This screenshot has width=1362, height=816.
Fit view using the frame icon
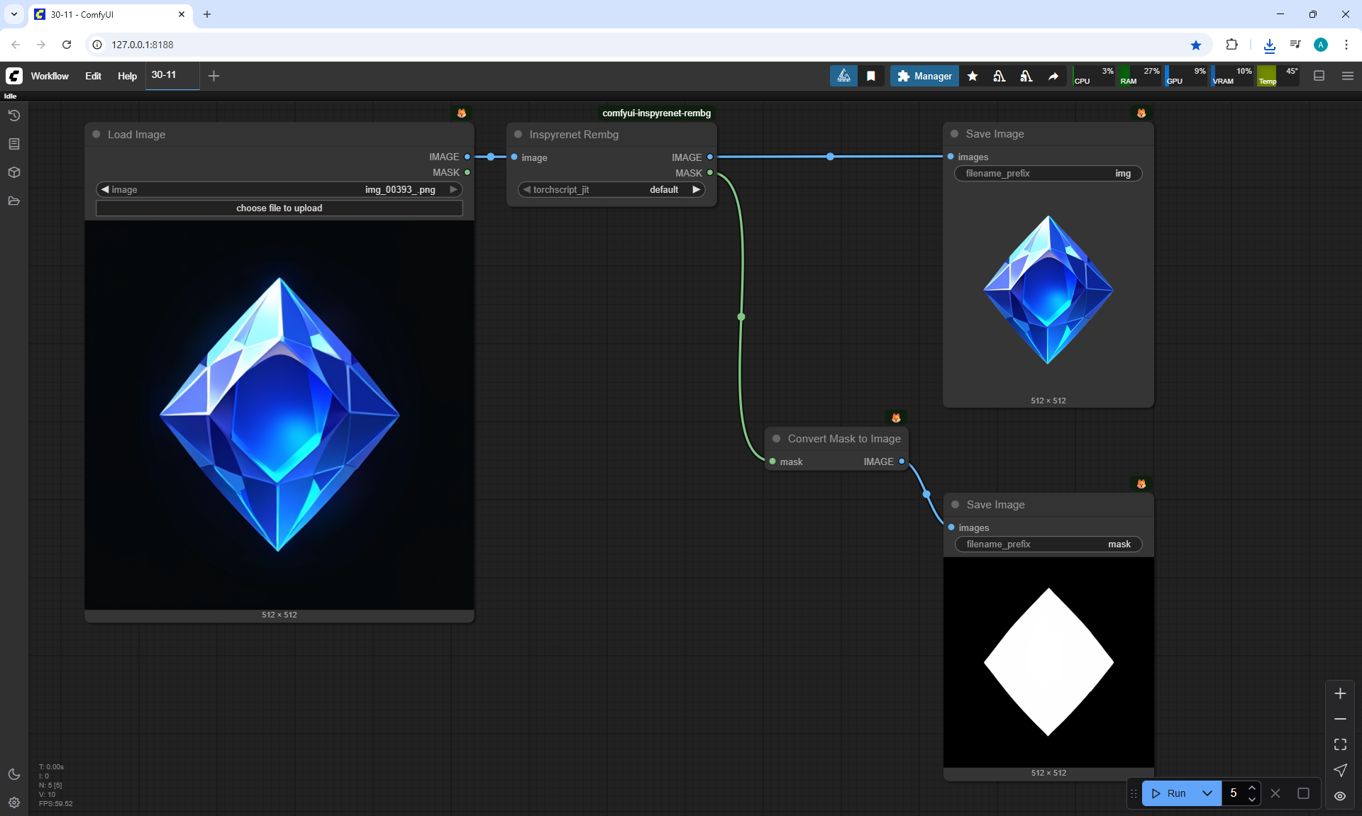(x=1340, y=744)
